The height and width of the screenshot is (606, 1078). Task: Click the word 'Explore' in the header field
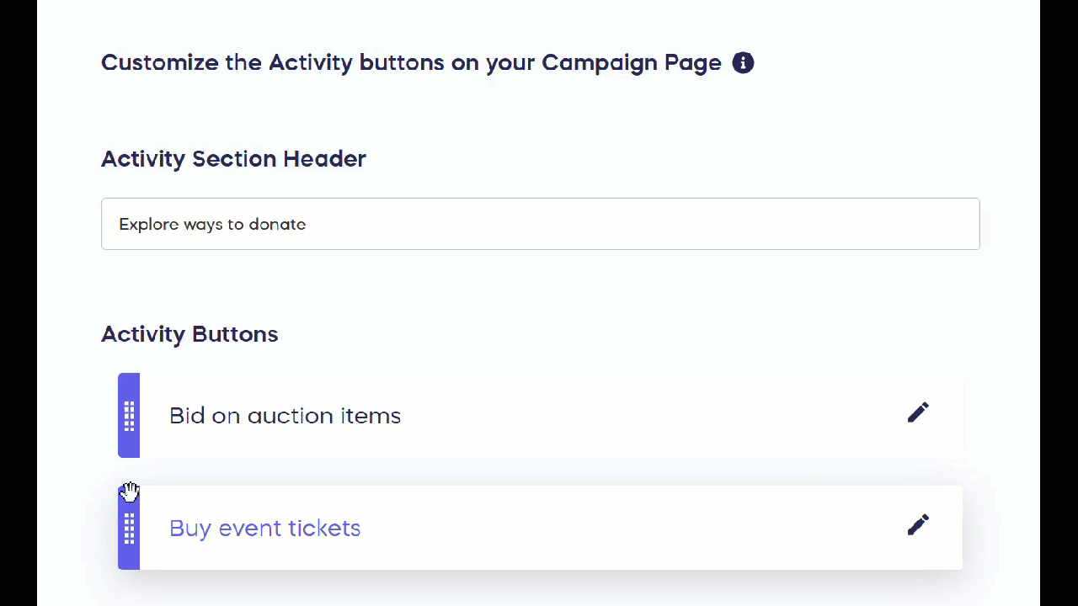[x=148, y=225]
